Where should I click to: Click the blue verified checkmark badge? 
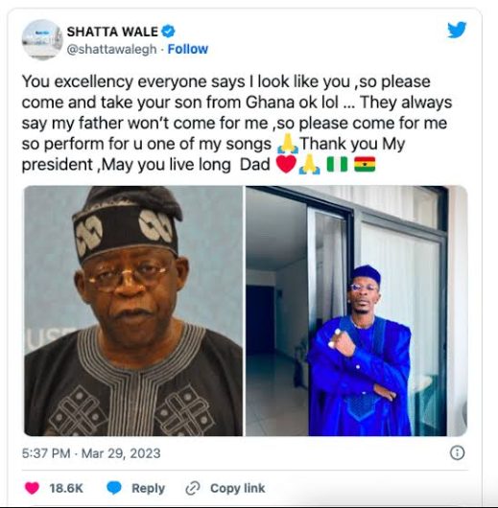(x=168, y=32)
